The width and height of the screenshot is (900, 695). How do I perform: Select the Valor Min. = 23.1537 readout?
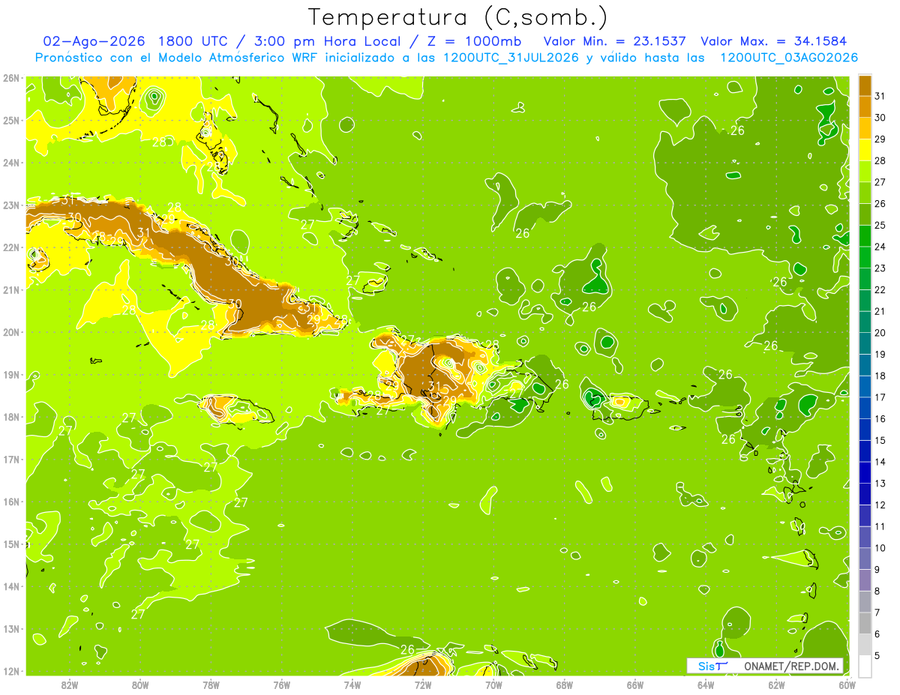(615, 41)
